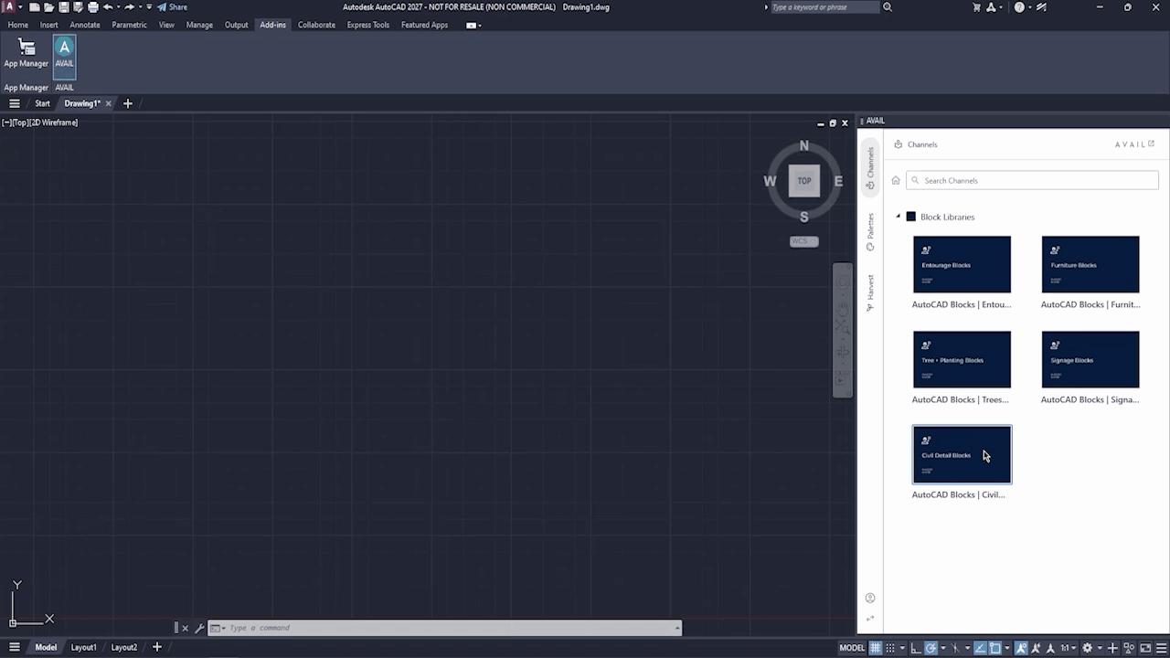Switch to the Layout1 tab
The width and height of the screenshot is (1170, 658).
(x=83, y=647)
